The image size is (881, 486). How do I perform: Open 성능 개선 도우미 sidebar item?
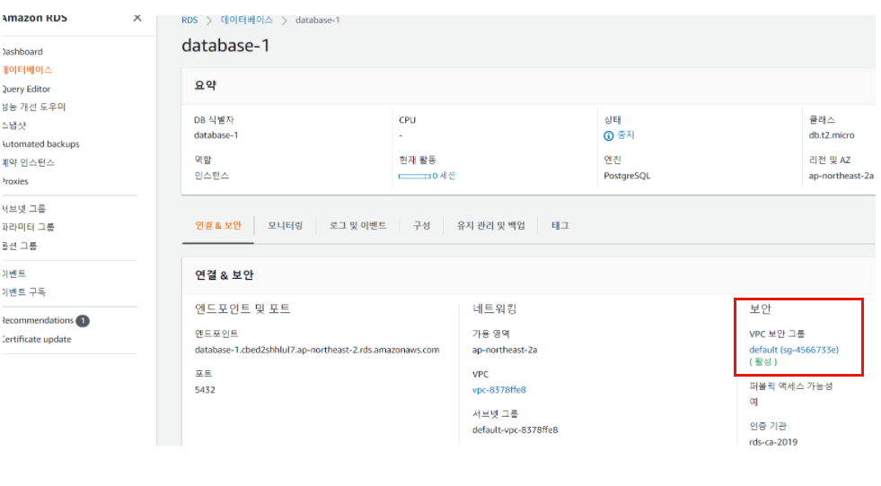[33, 107]
